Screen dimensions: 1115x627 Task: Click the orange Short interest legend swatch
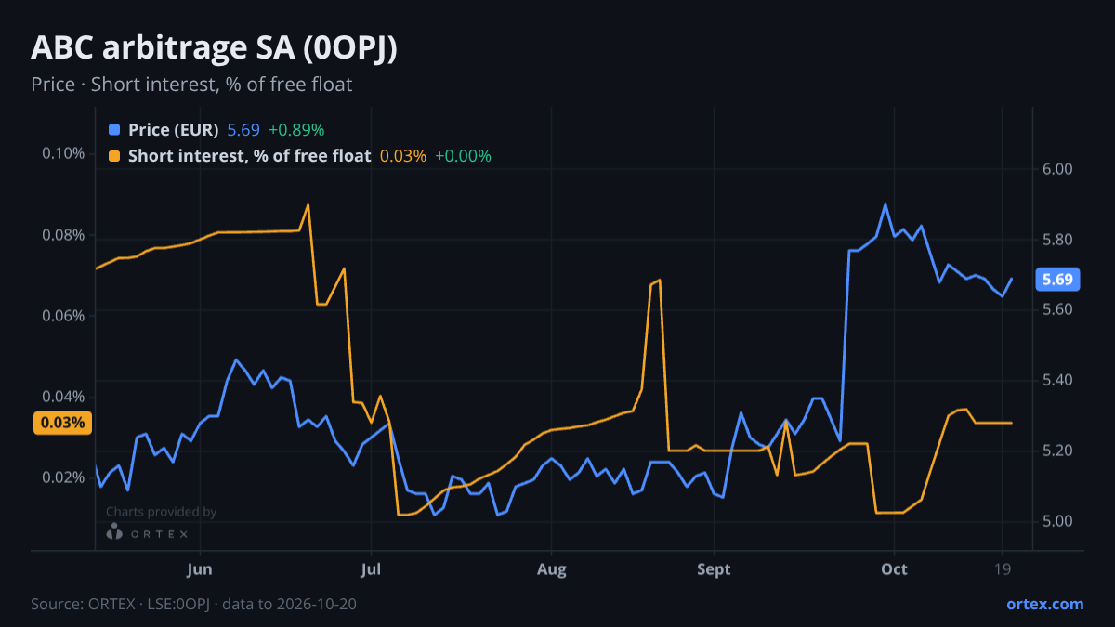[114, 156]
